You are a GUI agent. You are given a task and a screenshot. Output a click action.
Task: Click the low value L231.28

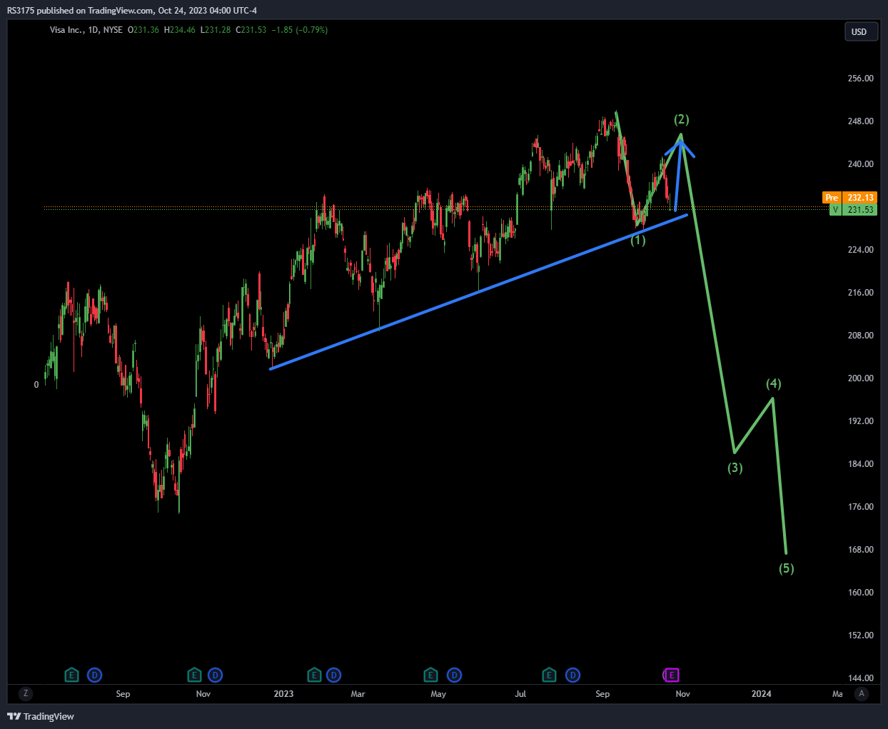(x=216, y=30)
